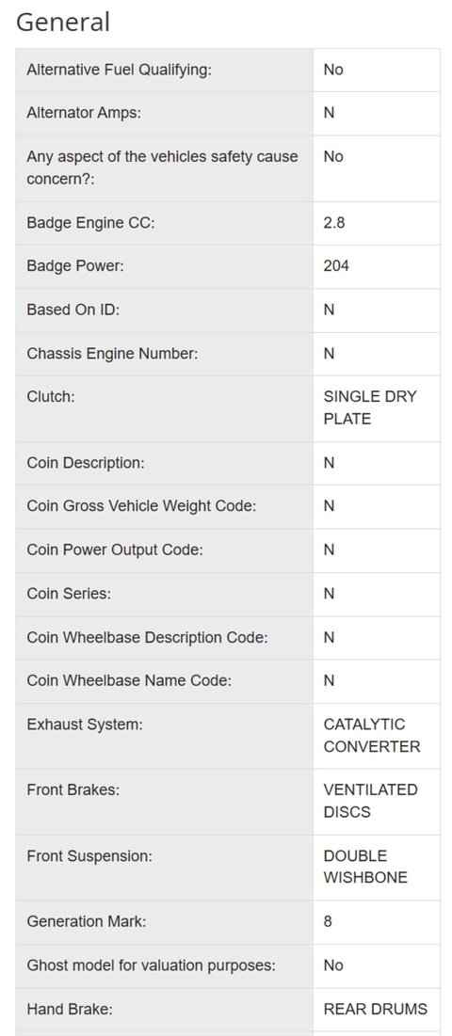The height and width of the screenshot is (1036, 452).
Task: Click the Coin Description row label
Action: point(86,463)
